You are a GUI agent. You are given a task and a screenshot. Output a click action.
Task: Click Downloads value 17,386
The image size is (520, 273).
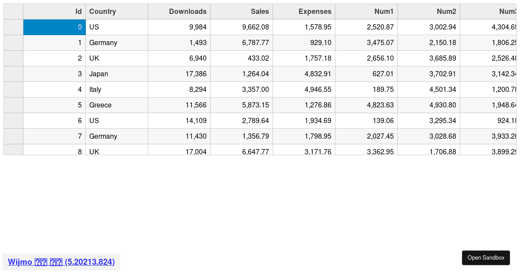(179, 74)
